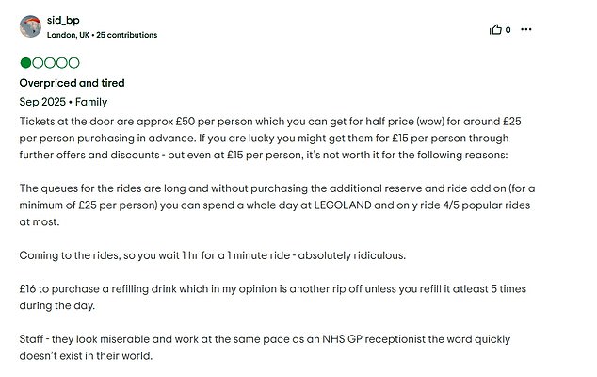The width and height of the screenshot is (597, 377).
Task: Click the paragraph about £50 door tickets
Action: pyautogui.click(x=270, y=138)
